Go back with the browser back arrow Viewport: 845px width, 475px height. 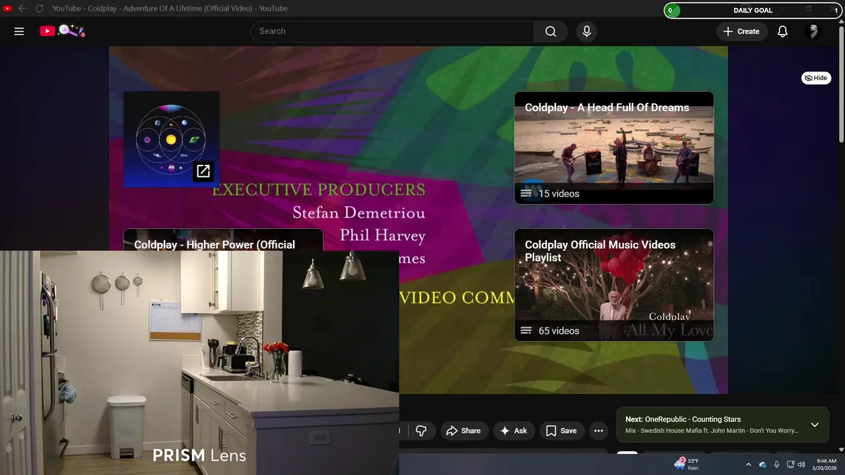point(22,9)
